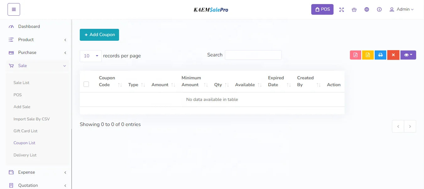This screenshot has width=424, height=189.
Task: Toggle the hamburger sidebar menu button
Action: pyautogui.click(x=14, y=9)
